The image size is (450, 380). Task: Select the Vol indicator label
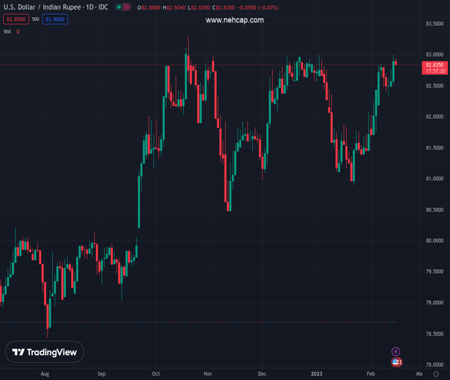[x=8, y=32]
